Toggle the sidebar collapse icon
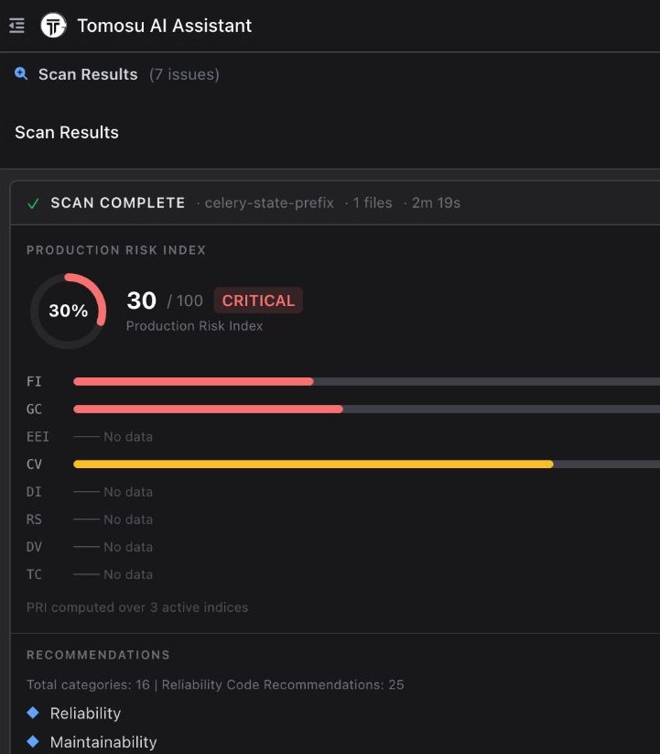 pos(16,26)
